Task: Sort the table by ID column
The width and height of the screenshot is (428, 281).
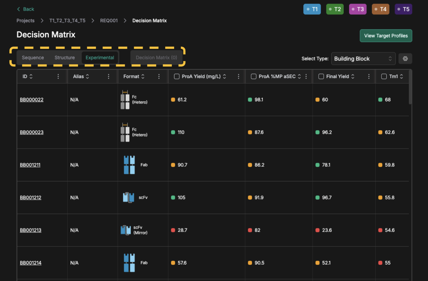Action: (x=31, y=77)
